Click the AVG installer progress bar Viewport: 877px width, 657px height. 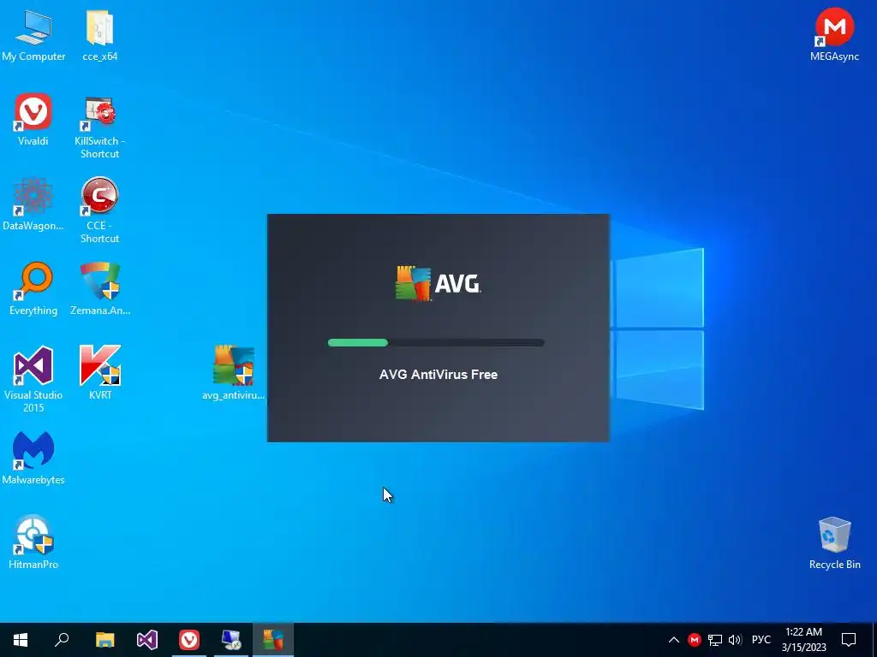pos(436,343)
